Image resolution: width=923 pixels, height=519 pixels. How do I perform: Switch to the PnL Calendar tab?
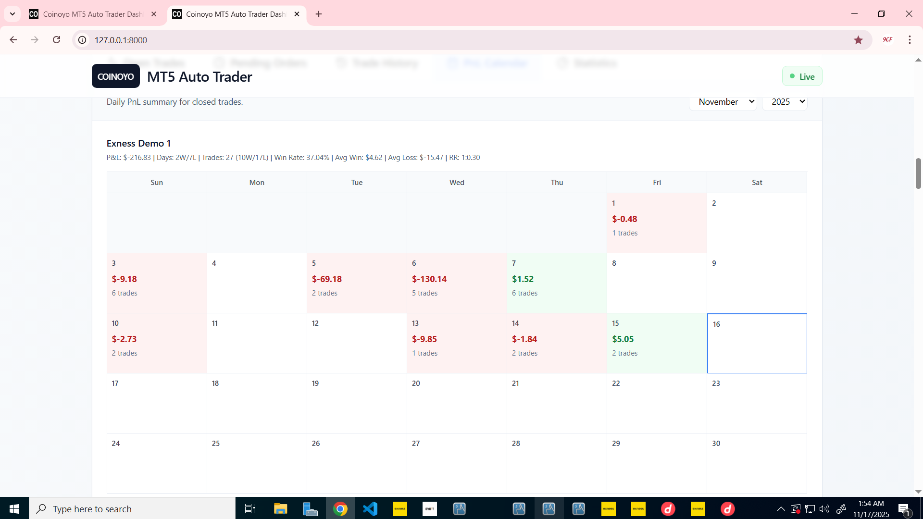coord(488,63)
